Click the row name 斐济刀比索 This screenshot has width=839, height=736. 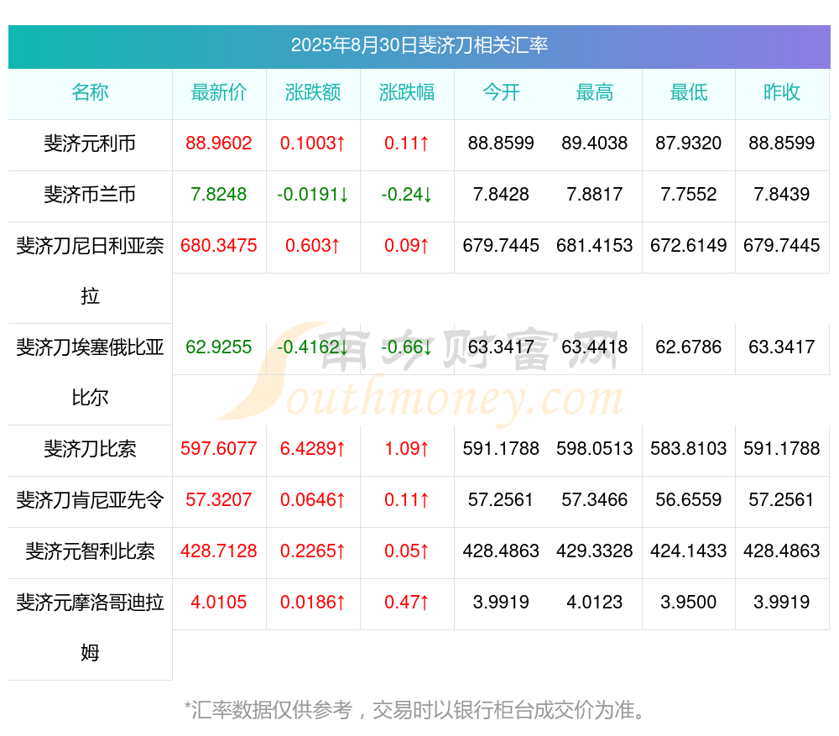click(90, 448)
